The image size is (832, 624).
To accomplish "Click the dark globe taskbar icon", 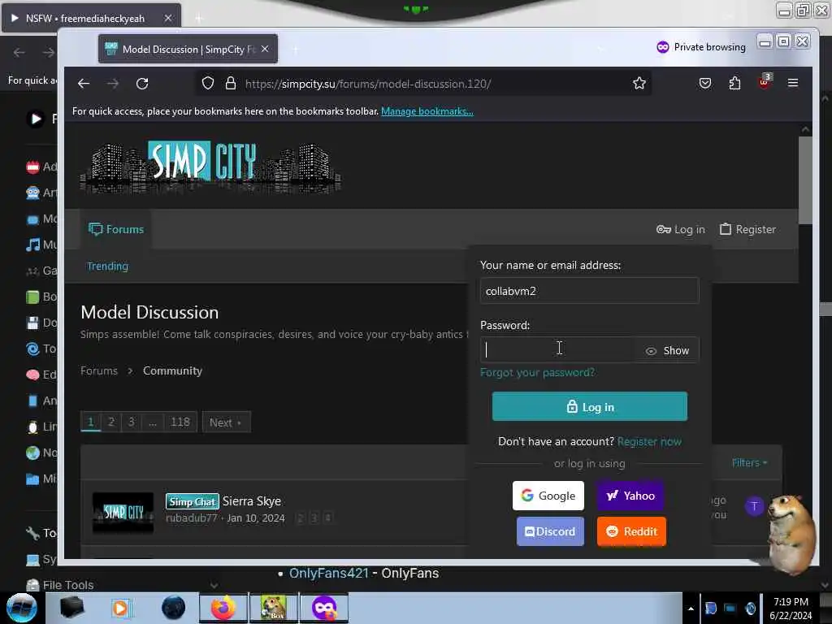I will pyautogui.click(x=174, y=608).
